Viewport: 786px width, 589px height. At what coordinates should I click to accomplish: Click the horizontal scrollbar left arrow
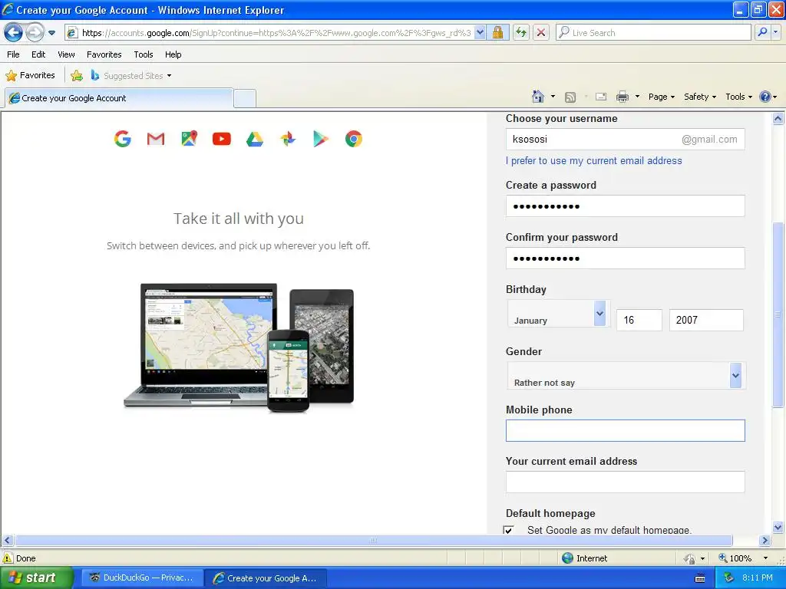7,541
